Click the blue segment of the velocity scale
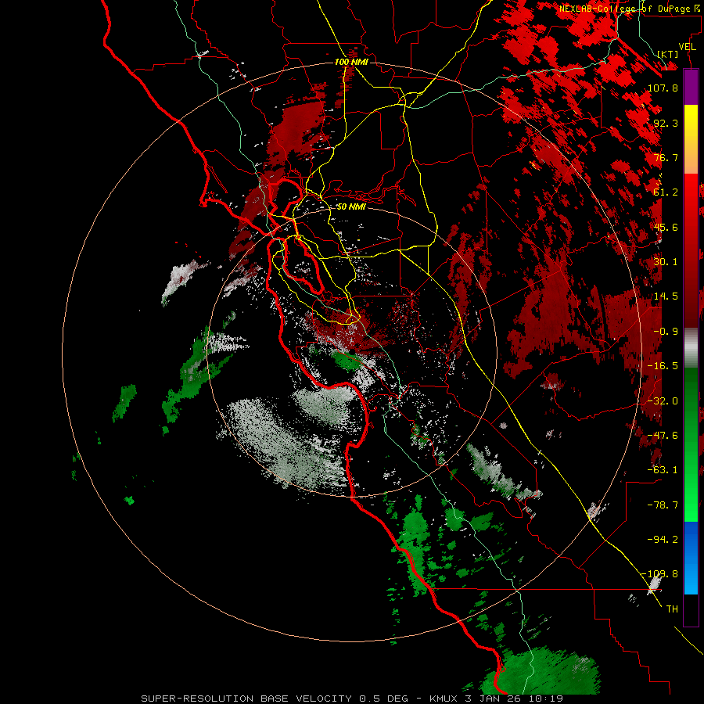This screenshot has height=704, width=704. (x=691, y=558)
